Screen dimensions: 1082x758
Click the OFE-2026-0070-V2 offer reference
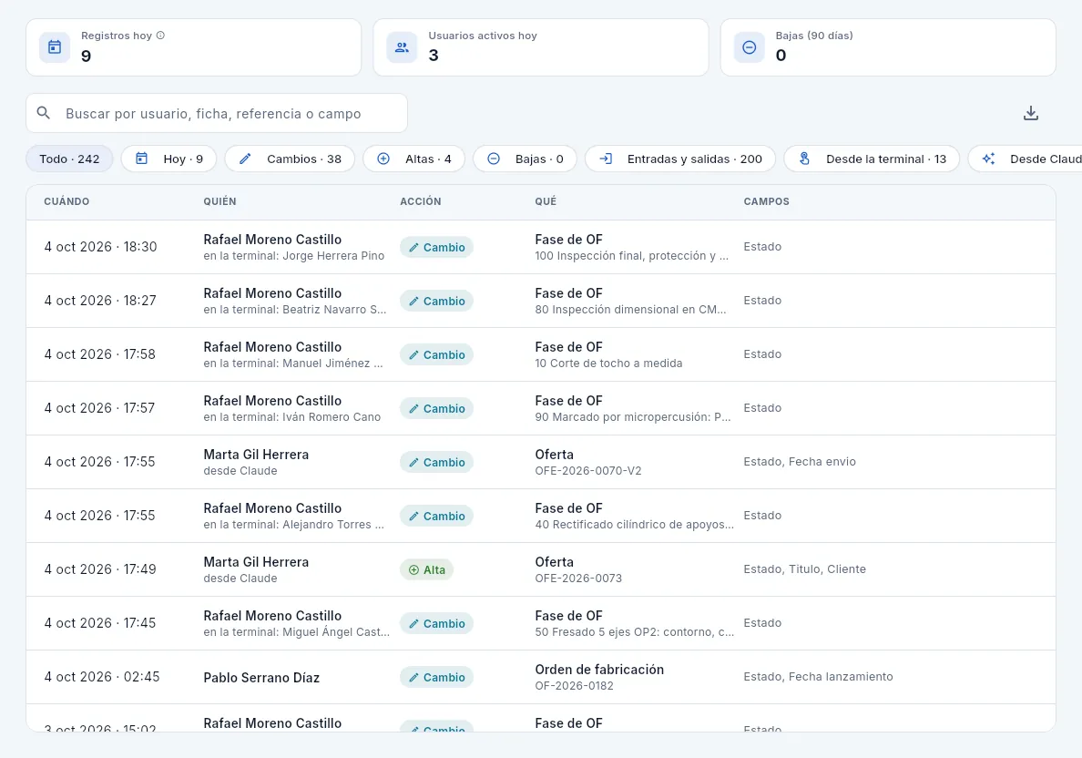[588, 471]
